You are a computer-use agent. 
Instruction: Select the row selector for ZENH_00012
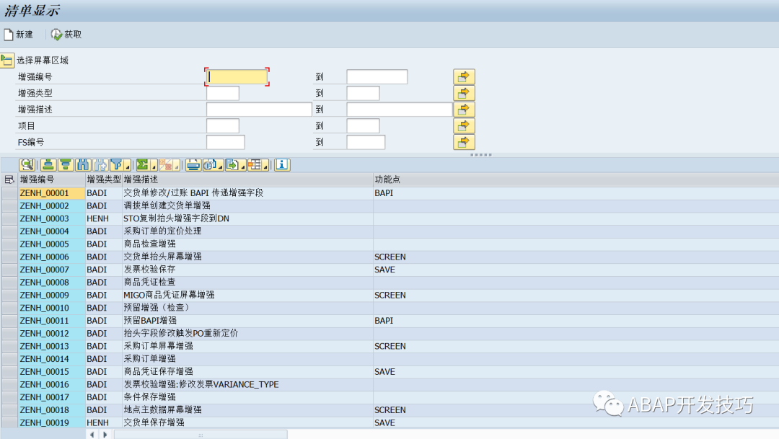coord(9,333)
